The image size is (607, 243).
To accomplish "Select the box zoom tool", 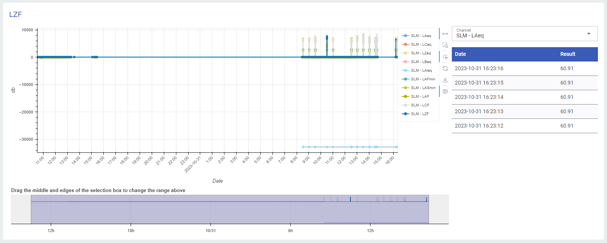I will [x=445, y=45].
